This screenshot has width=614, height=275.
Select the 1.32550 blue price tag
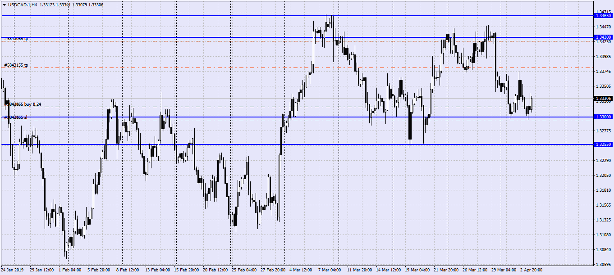click(603, 144)
